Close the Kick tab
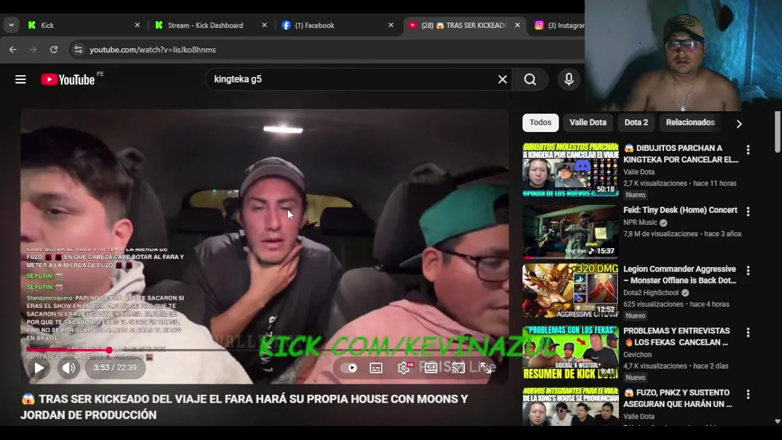This screenshot has height=440, width=782. point(137,25)
